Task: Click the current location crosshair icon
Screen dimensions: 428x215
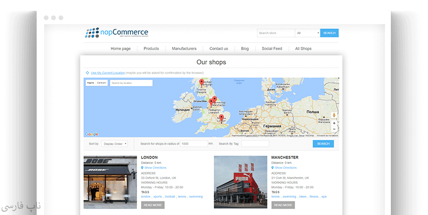Action: pos(87,73)
